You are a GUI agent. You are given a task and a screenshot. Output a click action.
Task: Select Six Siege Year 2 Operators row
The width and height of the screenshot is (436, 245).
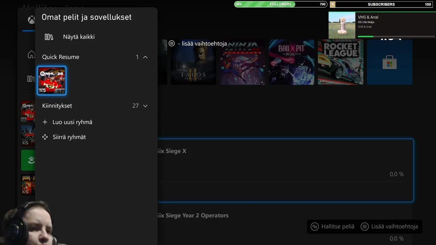pos(285,225)
